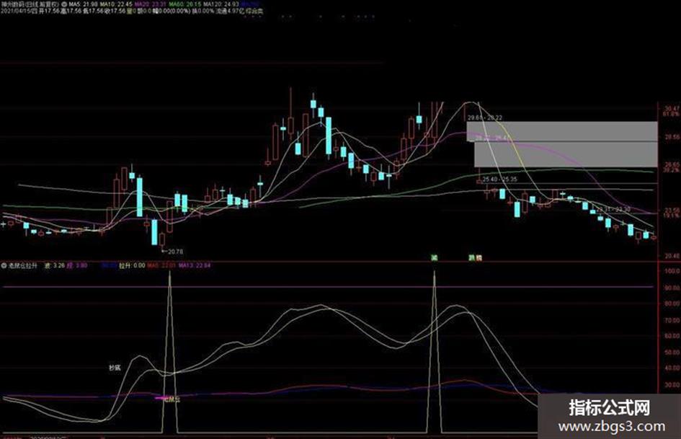Click the 20.48 price on the right axis

[672, 256]
